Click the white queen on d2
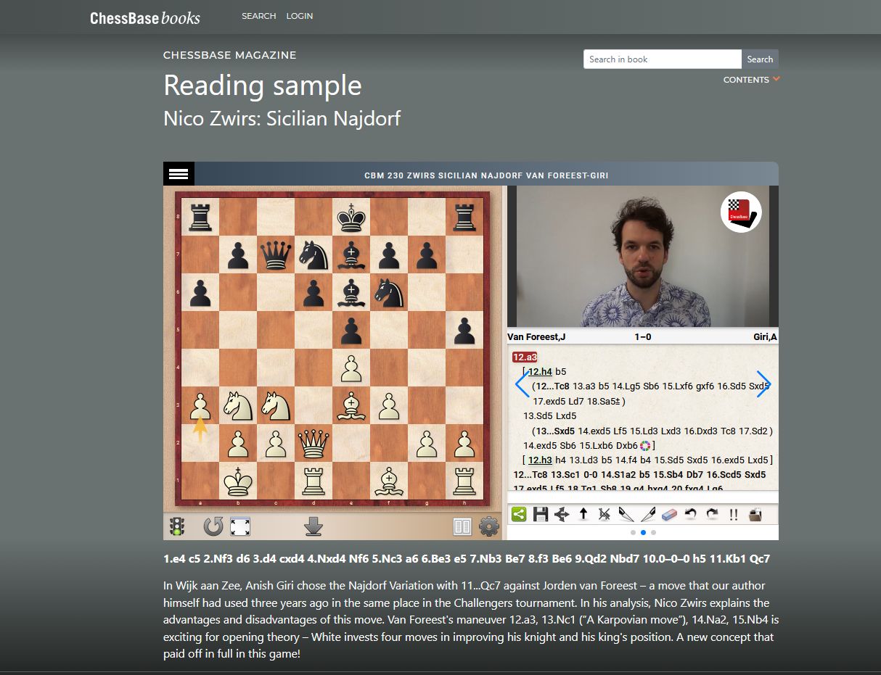The height and width of the screenshot is (675, 881). tap(313, 442)
